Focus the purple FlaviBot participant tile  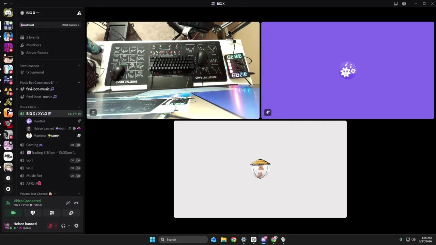pyautogui.click(x=348, y=70)
